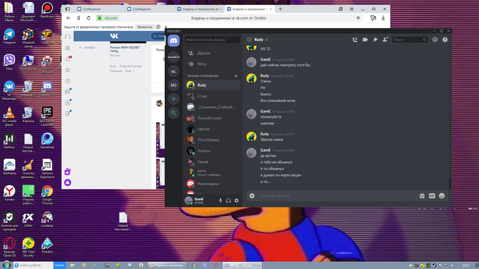Open Discord user settings gear

[x=237, y=201]
